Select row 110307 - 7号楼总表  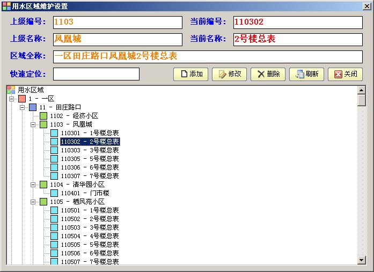pos(90,176)
